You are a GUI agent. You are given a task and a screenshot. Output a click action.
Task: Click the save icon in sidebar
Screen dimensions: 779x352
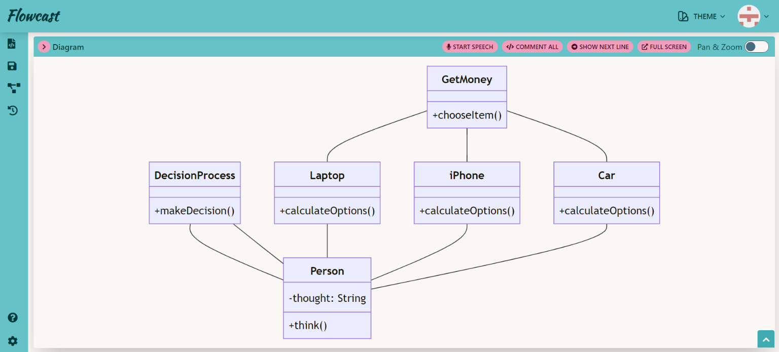12,66
